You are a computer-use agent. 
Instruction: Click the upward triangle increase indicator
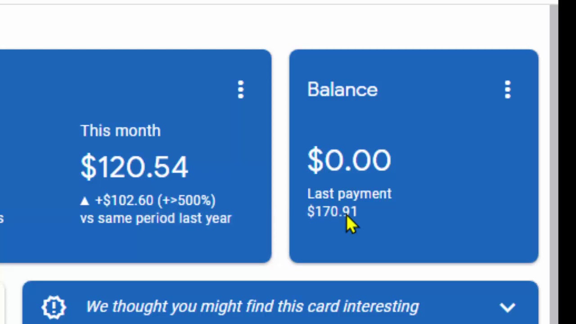[85, 201]
